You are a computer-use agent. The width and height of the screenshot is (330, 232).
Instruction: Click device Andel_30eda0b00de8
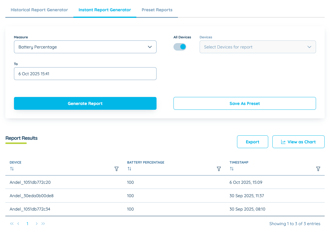[31, 196]
